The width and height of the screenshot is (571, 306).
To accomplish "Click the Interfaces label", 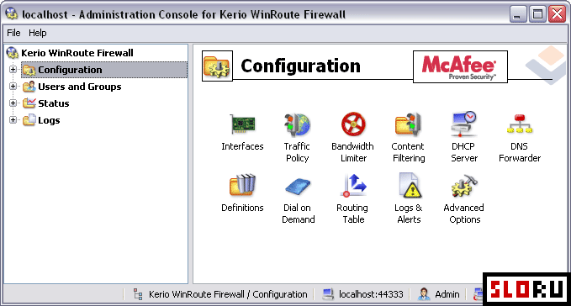I will 242,146.
